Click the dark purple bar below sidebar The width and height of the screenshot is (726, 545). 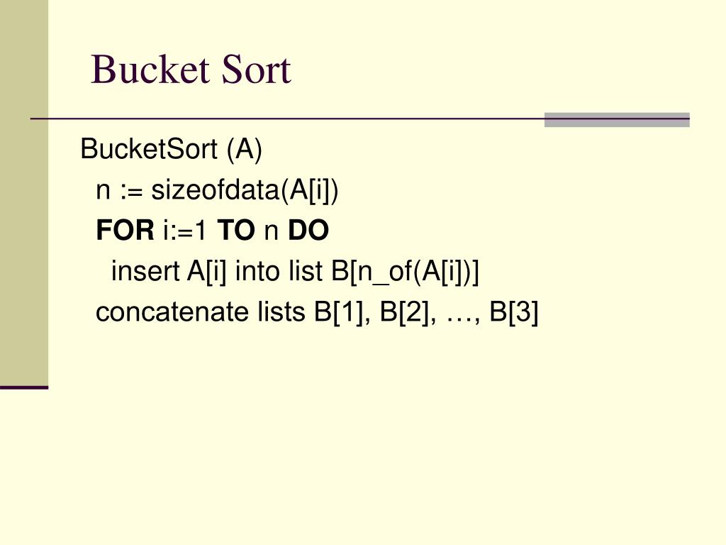pos(24,387)
